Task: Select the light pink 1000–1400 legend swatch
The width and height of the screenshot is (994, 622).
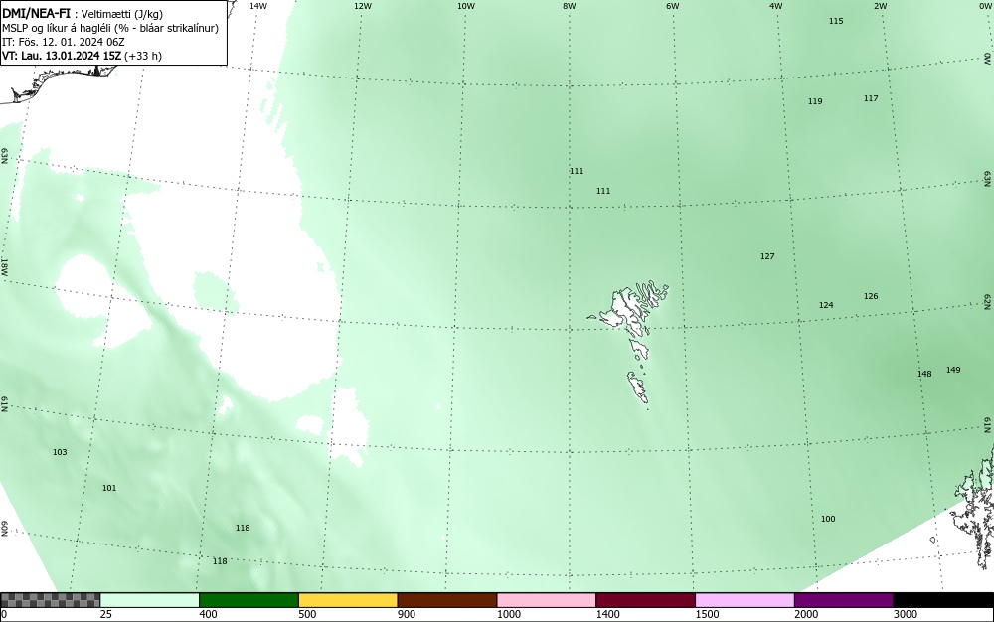Action: tap(547, 600)
